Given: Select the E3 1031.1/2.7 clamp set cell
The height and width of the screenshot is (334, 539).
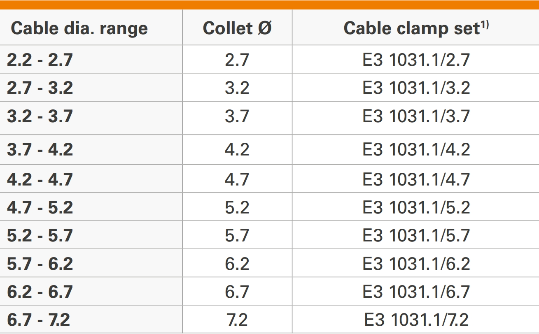Looking at the screenshot, I should tap(416, 60).
